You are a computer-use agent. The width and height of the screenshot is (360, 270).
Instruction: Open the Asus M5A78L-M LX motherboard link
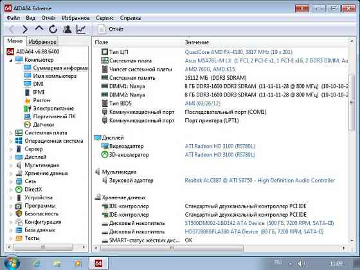pos(266,60)
